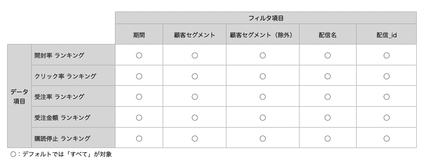Select the 配信名 column header
The width and height of the screenshot is (427, 168).
[x=328, y=34]
